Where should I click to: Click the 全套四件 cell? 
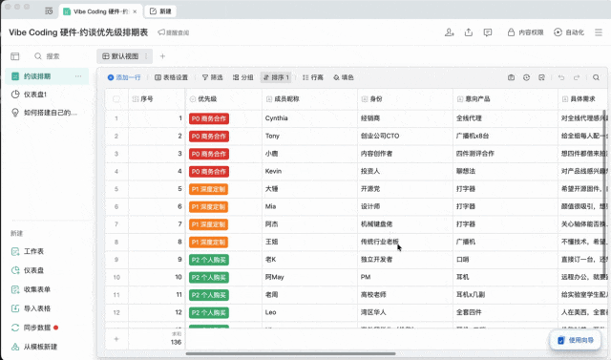click(x=505, y=312)
